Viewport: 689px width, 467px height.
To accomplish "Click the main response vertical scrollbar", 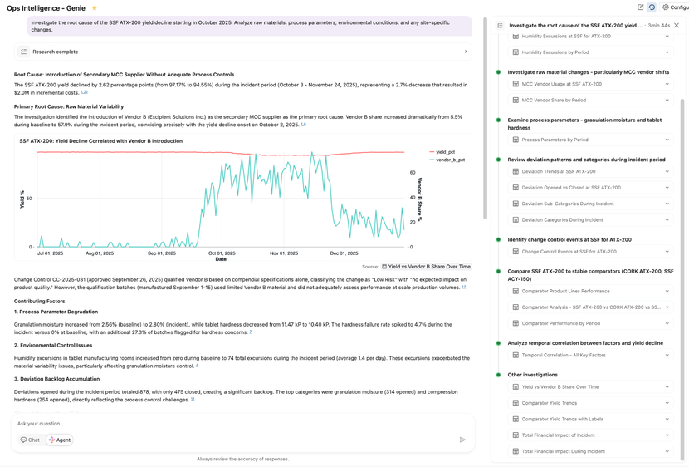I will (485, 118).
